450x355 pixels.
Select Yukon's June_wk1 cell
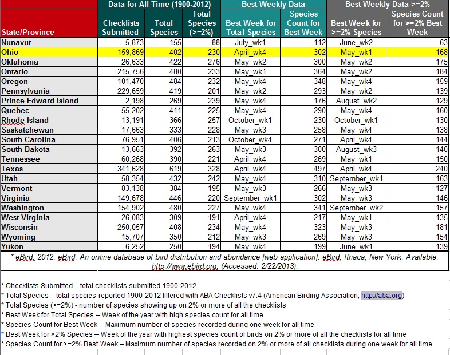(356, 247)
